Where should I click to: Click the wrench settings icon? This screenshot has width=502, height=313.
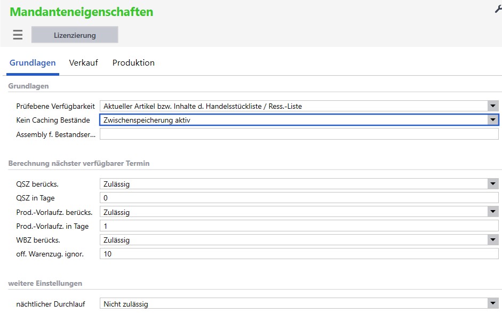(x=498, y=9)
